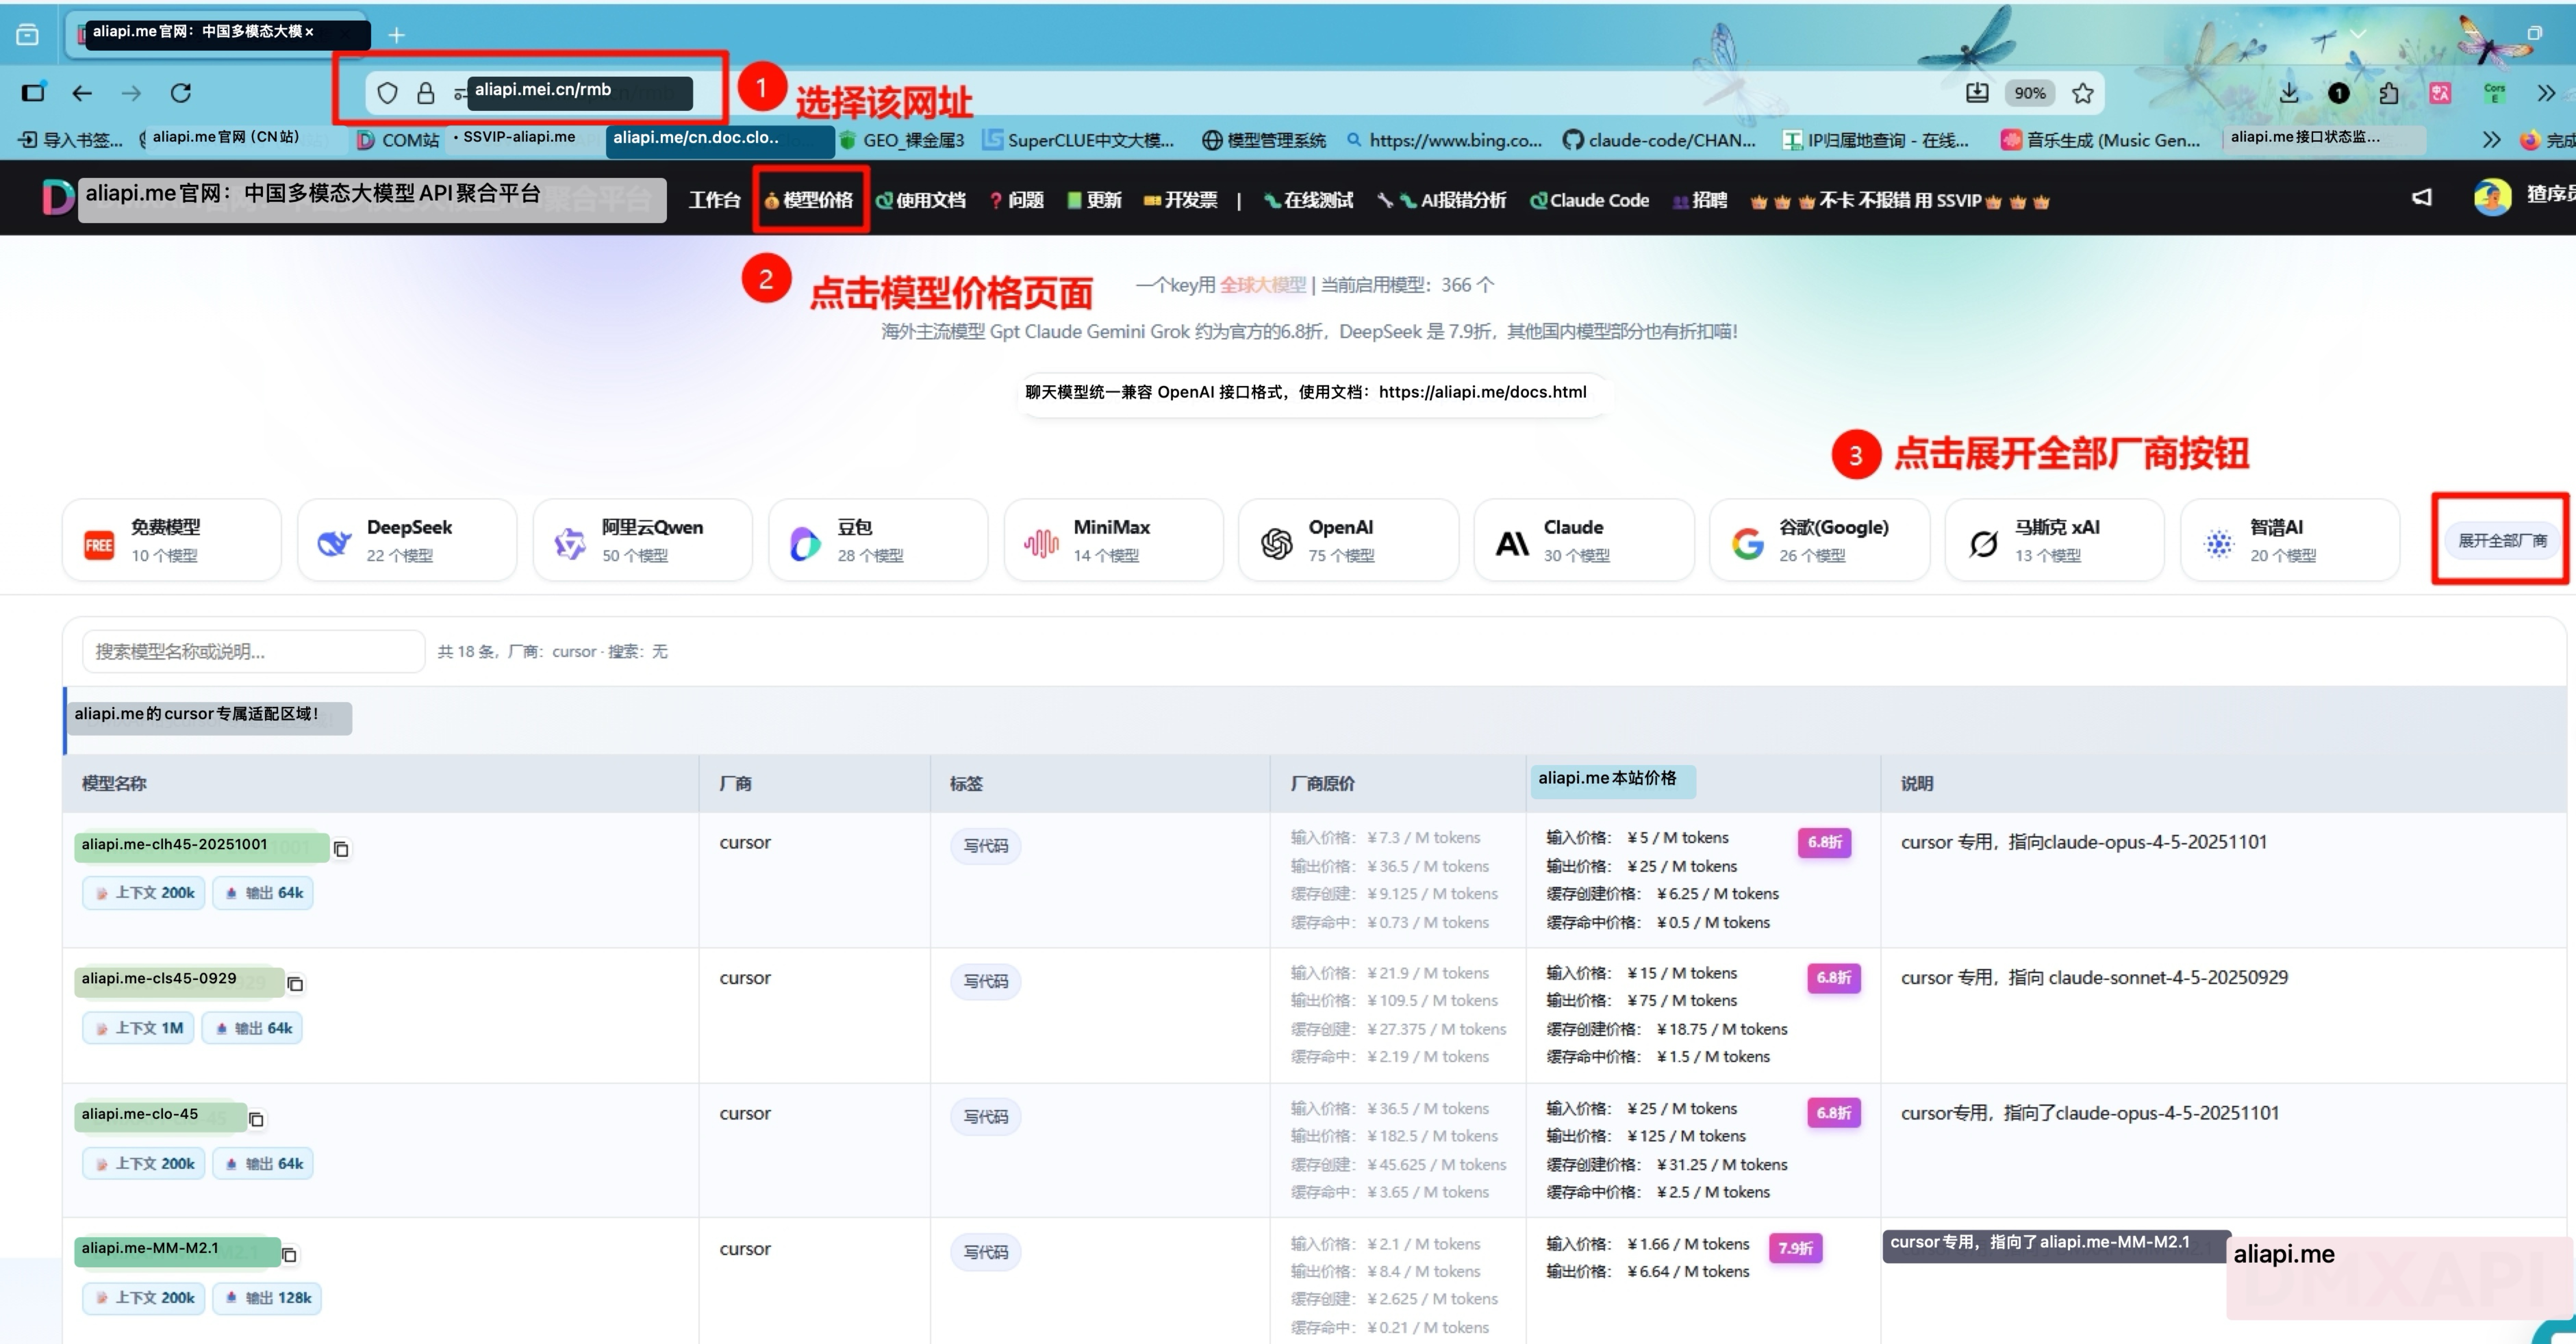Viewport: 2576px width, 1344px height.
Task: Click the 90% zoom level indicator
Action: click(x=2030, y=93)
